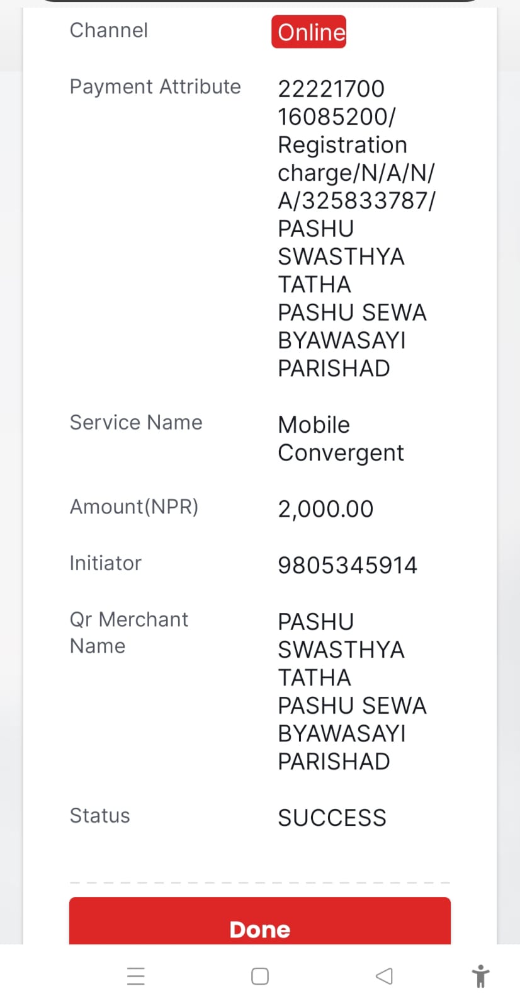Tap the 2,000.00 amount value
This screenshot has height=1008, width=520.
tap(325, 508)
